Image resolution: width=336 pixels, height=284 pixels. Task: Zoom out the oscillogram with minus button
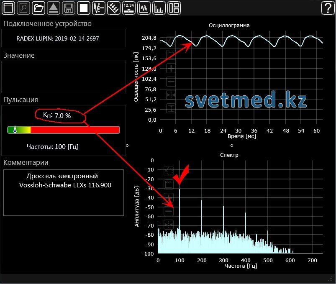171,82
